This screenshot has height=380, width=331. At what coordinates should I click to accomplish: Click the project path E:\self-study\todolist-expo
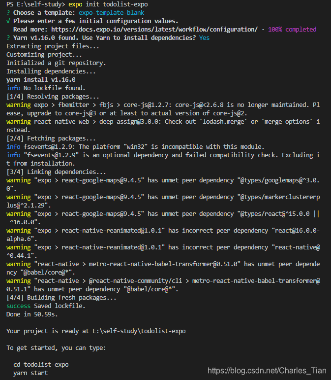click(x=139, y=331)
